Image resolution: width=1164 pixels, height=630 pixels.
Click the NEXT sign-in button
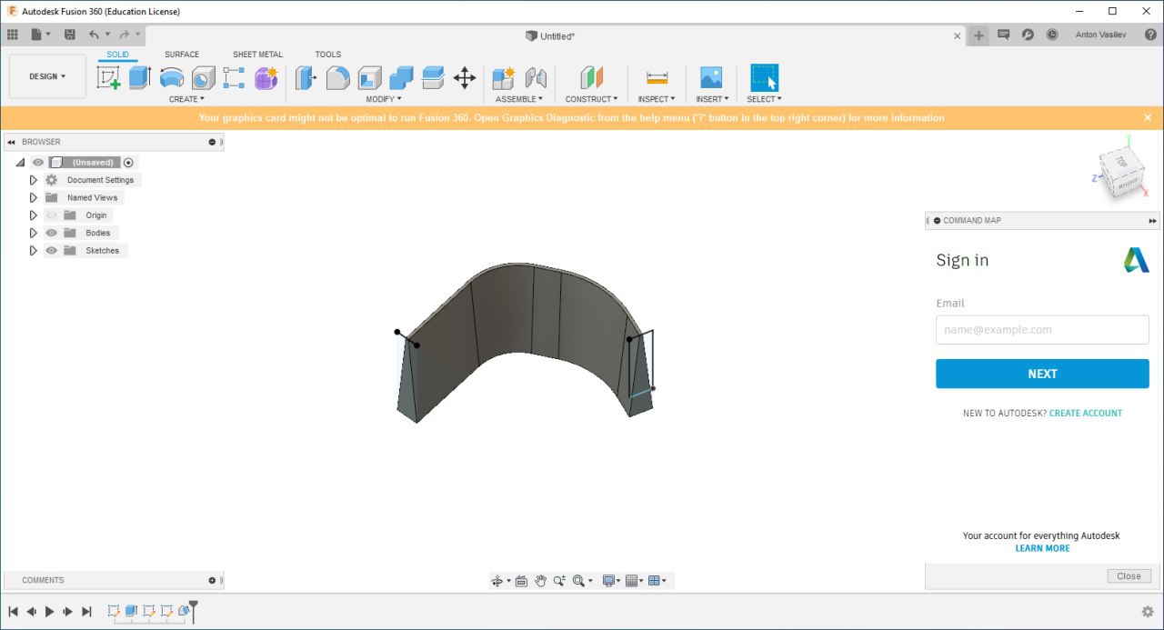coord(1042,374)
